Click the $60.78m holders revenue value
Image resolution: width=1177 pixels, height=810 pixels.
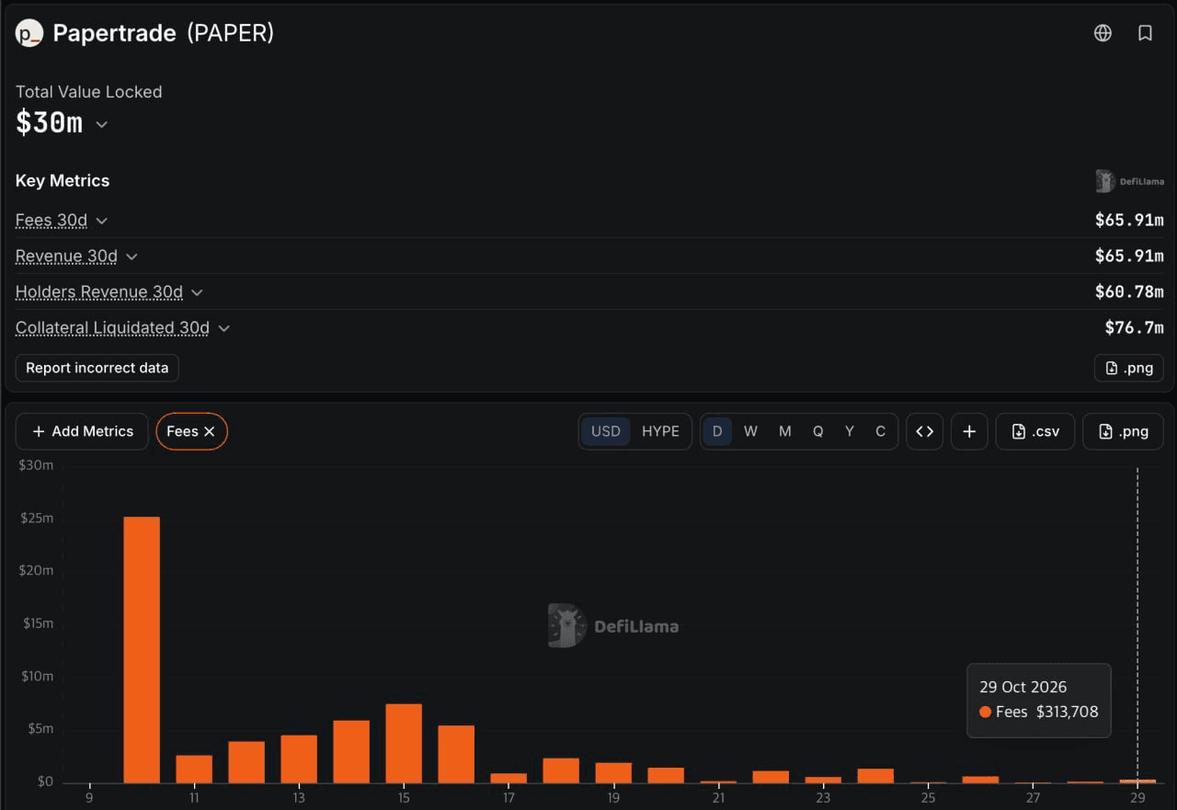click(x=1129, y=292)
